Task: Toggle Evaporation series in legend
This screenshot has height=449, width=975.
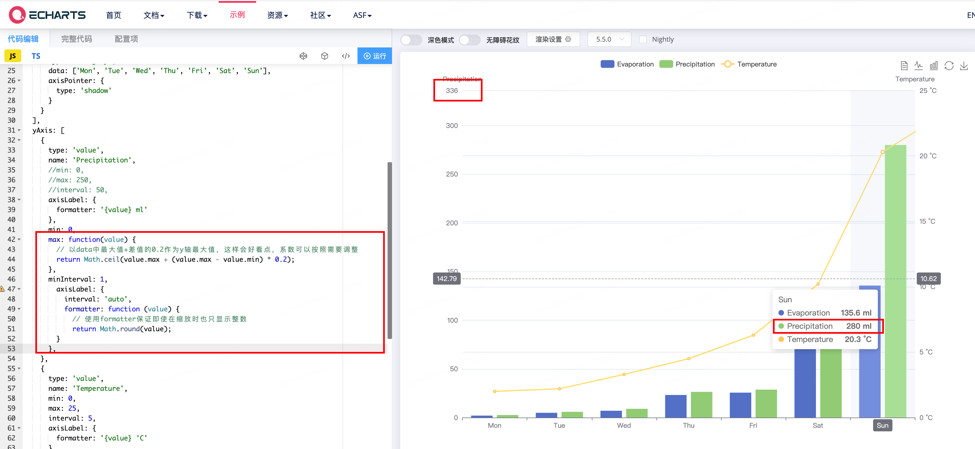Action: point(627,64)
